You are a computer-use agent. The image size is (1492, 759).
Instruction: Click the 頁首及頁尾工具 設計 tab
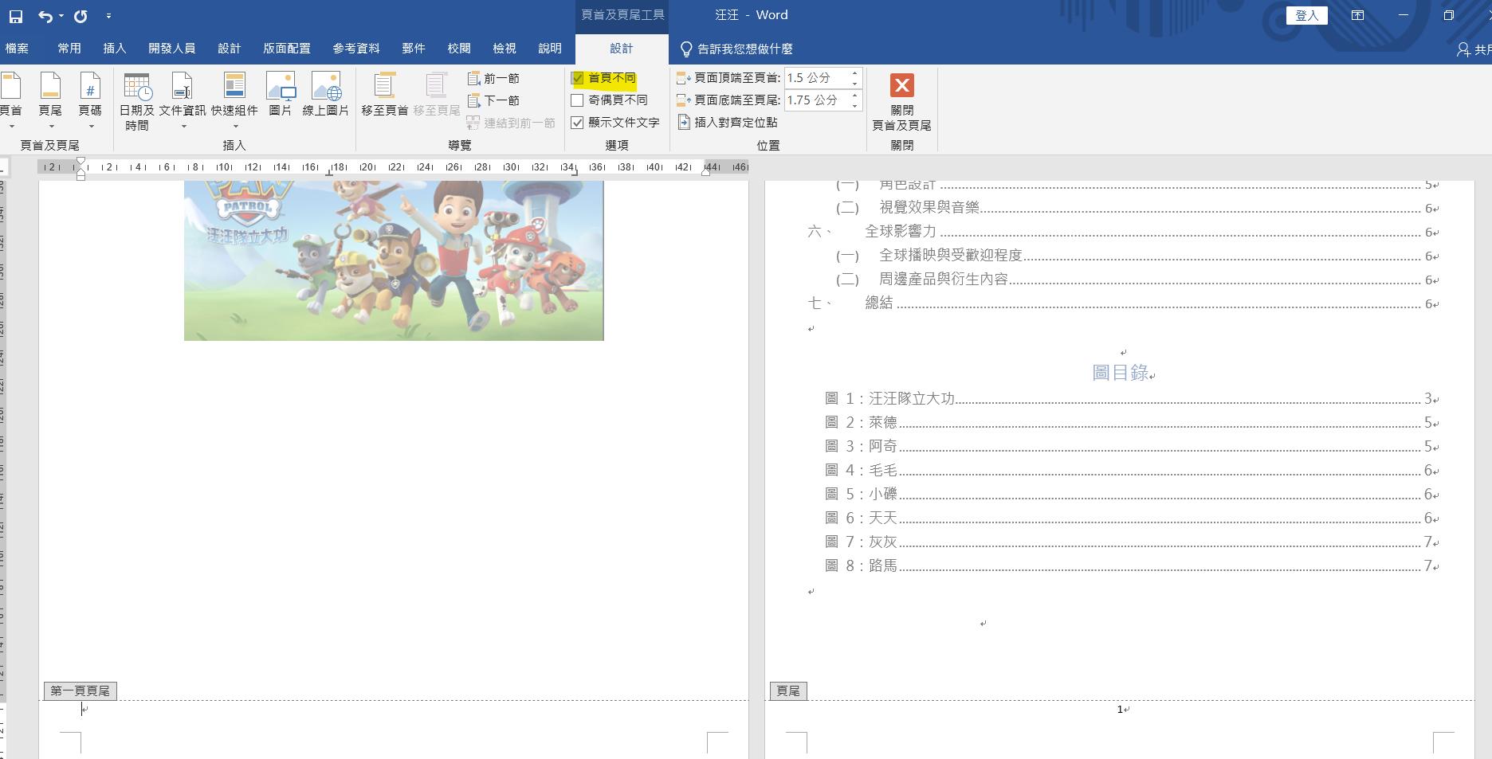point(622,49)
